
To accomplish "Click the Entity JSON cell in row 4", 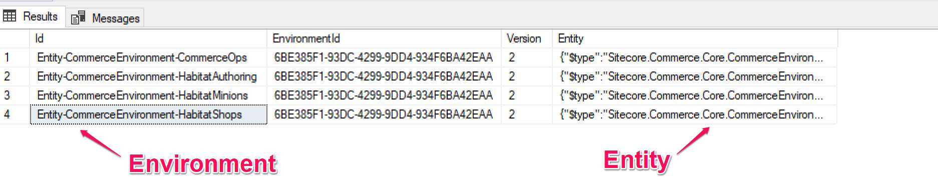I will 695,114.
